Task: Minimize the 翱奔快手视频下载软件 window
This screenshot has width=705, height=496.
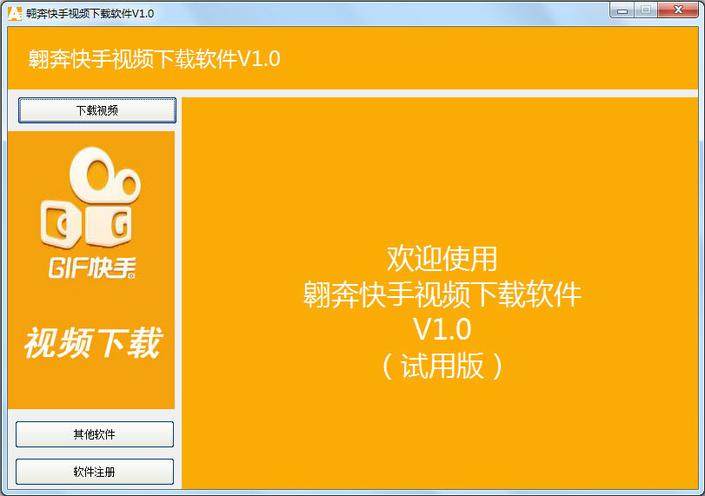Action: coord(622,10)
